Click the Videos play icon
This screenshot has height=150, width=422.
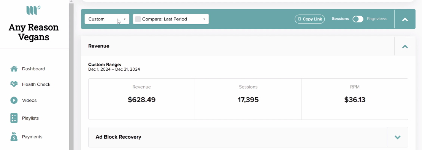[x=14, y=100]
